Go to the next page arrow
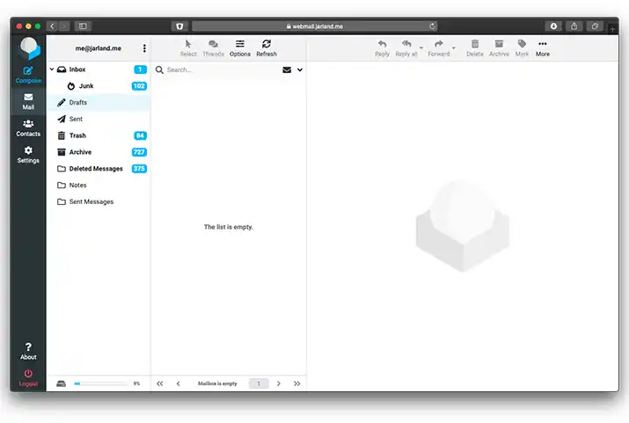 point(279,383)
